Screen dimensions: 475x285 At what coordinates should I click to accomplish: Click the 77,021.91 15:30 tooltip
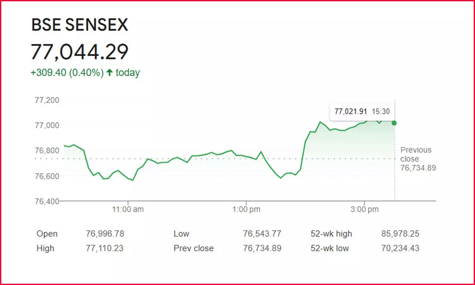362,111
